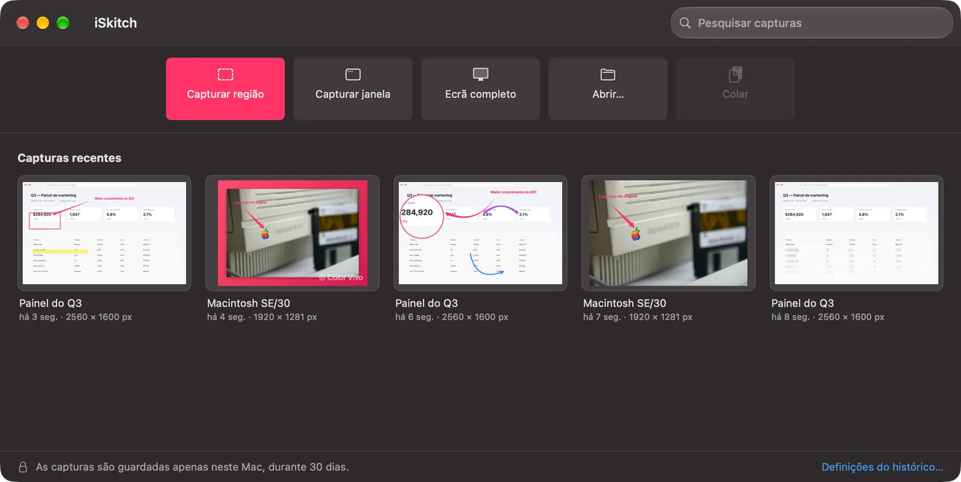The image size is (961, 482).
Task: Minimize the iSkitch window with yellow button
Action: coord(43,23)
